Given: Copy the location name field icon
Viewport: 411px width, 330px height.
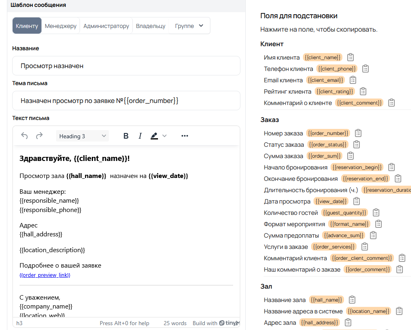Looking at the screenshot, I should tap(399, 311).
